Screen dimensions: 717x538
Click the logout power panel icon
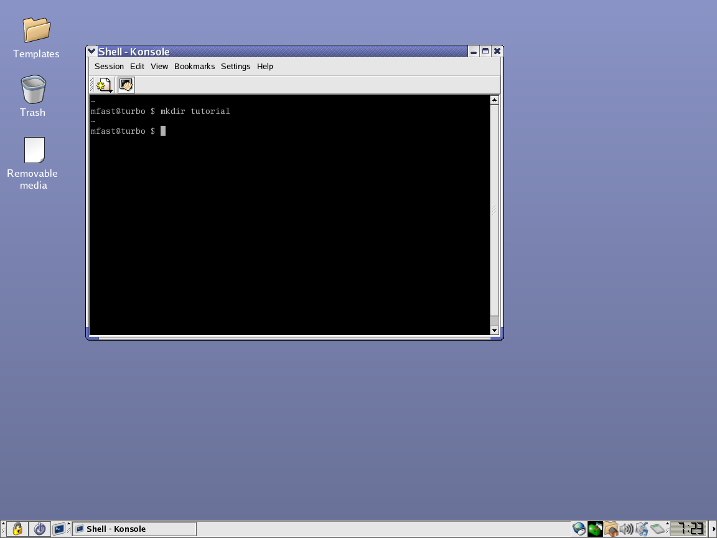pyautogui.click(x=40, y=529)
